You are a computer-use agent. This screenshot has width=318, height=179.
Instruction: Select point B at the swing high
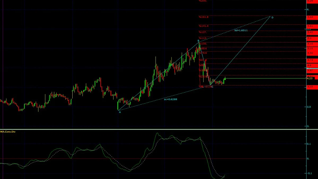[x=198, y=41]
